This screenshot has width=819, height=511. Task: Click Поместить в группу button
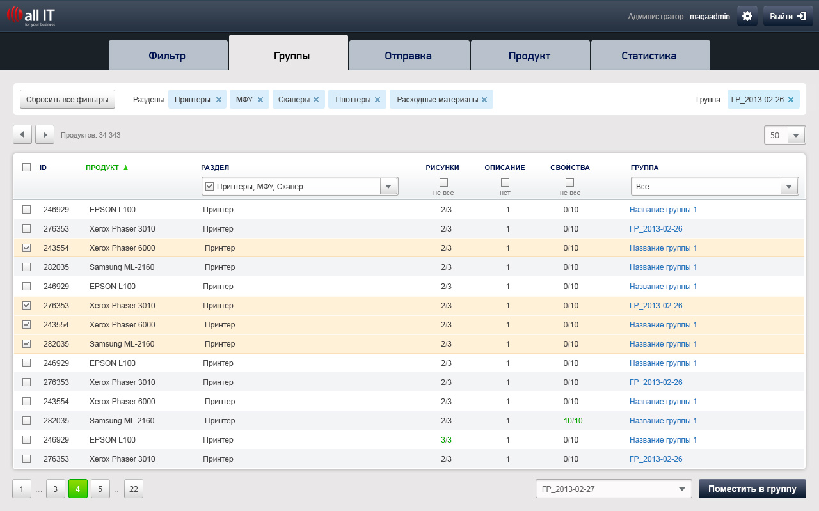752,489
